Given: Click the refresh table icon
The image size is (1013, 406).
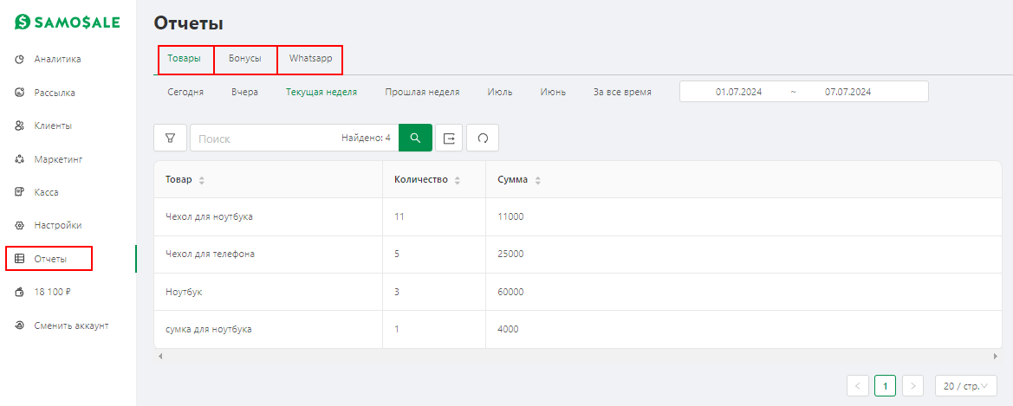Looking at the screenshot, I should (483, 139).
